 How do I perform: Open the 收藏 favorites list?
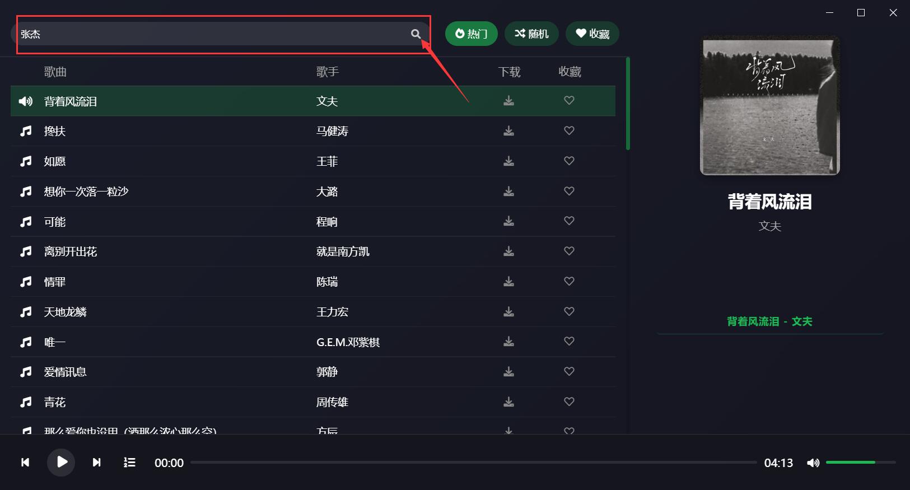point(592,34)
